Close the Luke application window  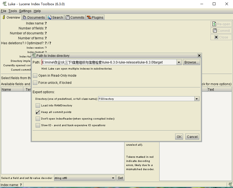tap(227, 4)
